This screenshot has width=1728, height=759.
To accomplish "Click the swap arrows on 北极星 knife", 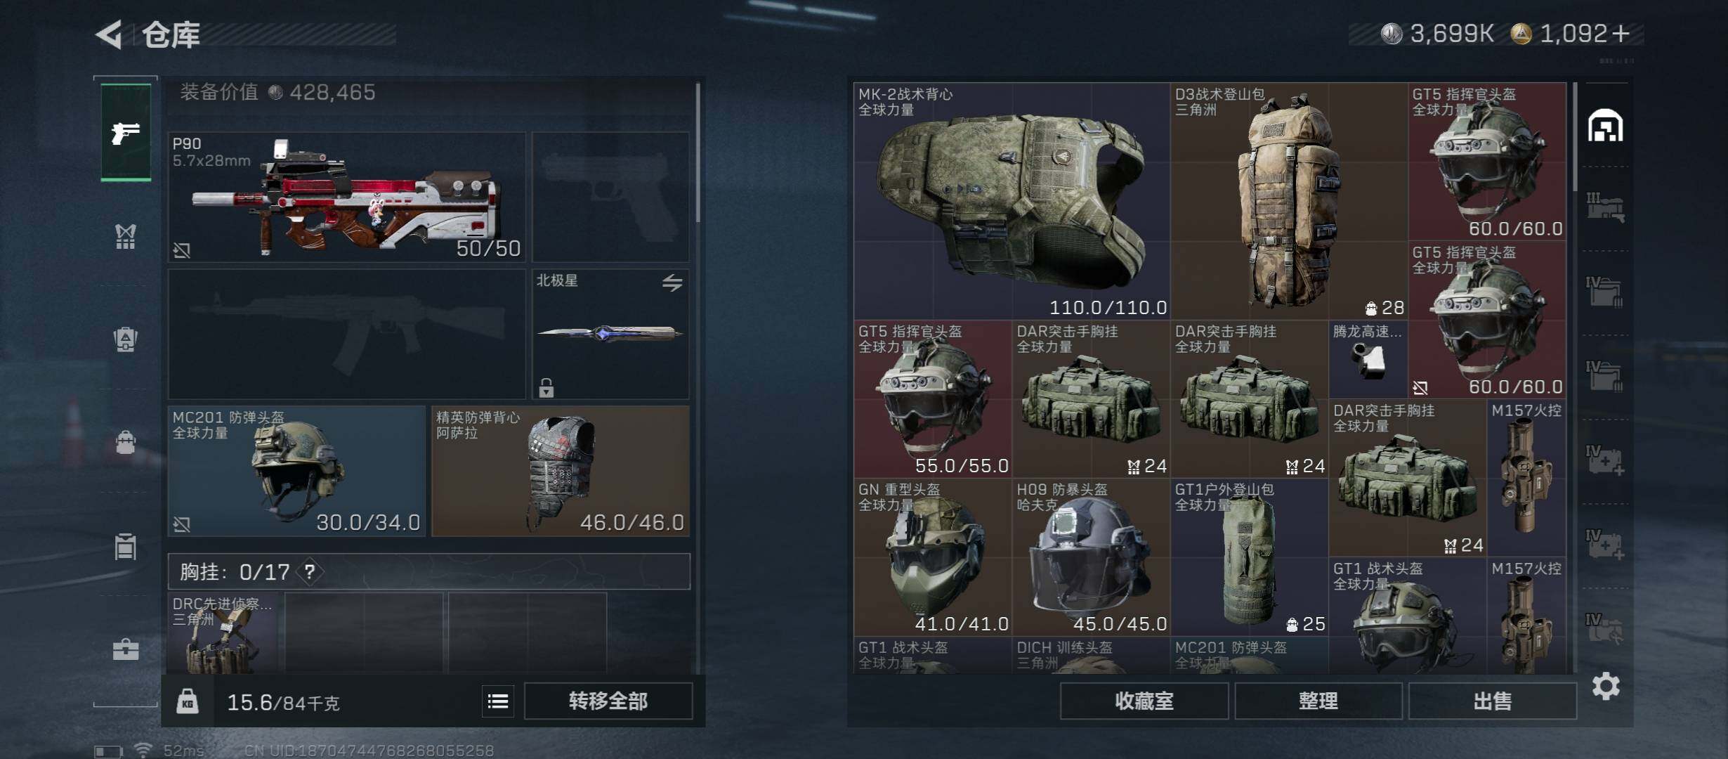I will [x=672, y=283].
